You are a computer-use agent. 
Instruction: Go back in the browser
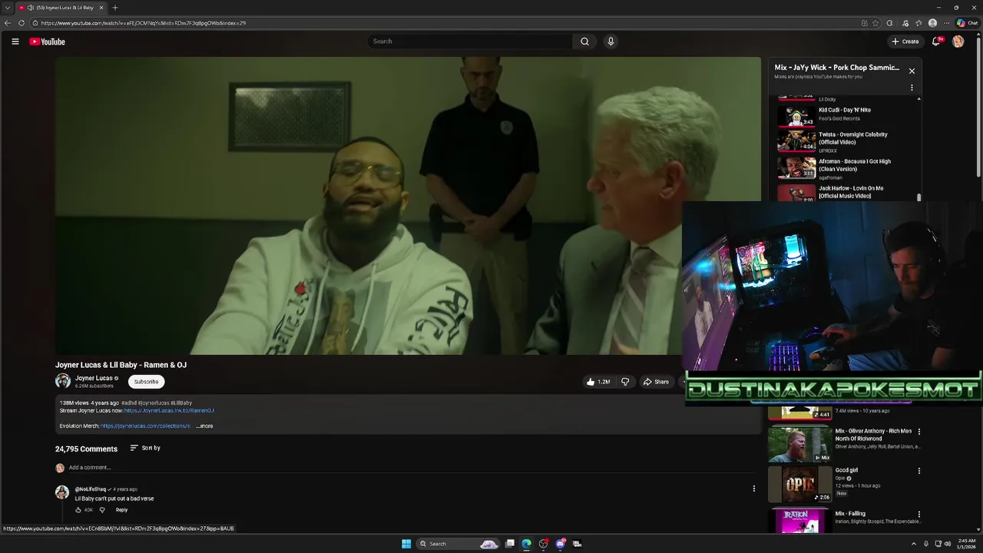point(8,23)
